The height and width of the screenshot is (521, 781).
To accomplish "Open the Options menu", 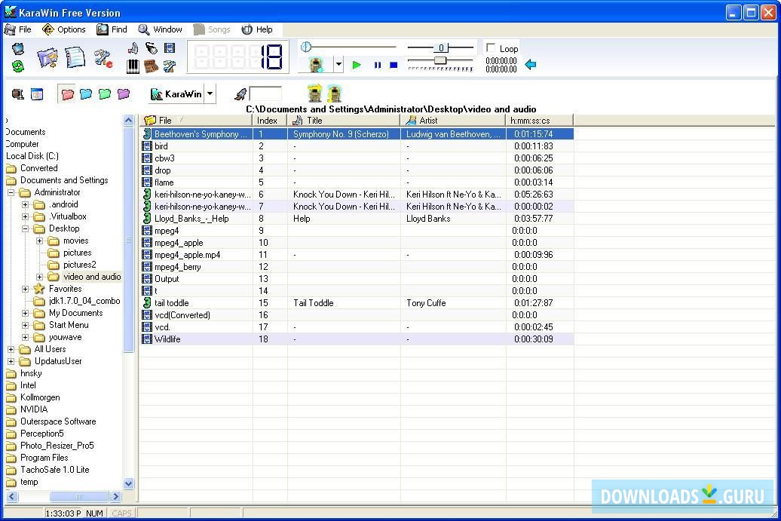I will (x=64, y=29).
